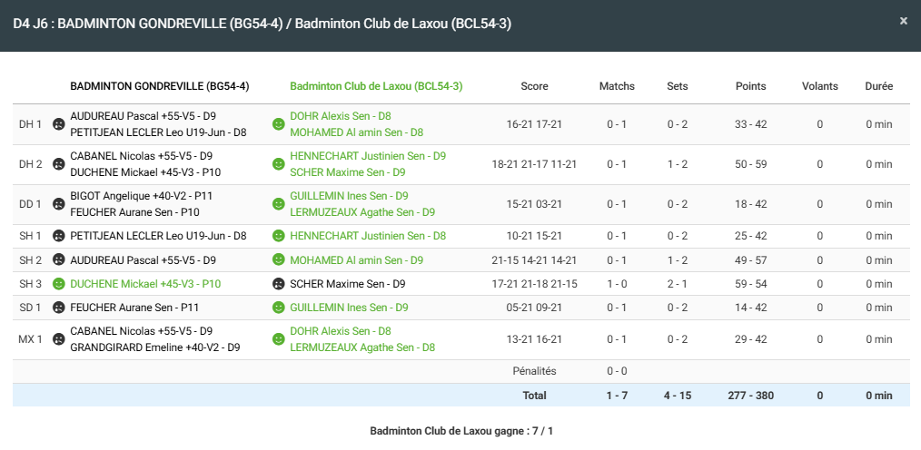
Task: Click the Score column header
Action: pos(534,86)
